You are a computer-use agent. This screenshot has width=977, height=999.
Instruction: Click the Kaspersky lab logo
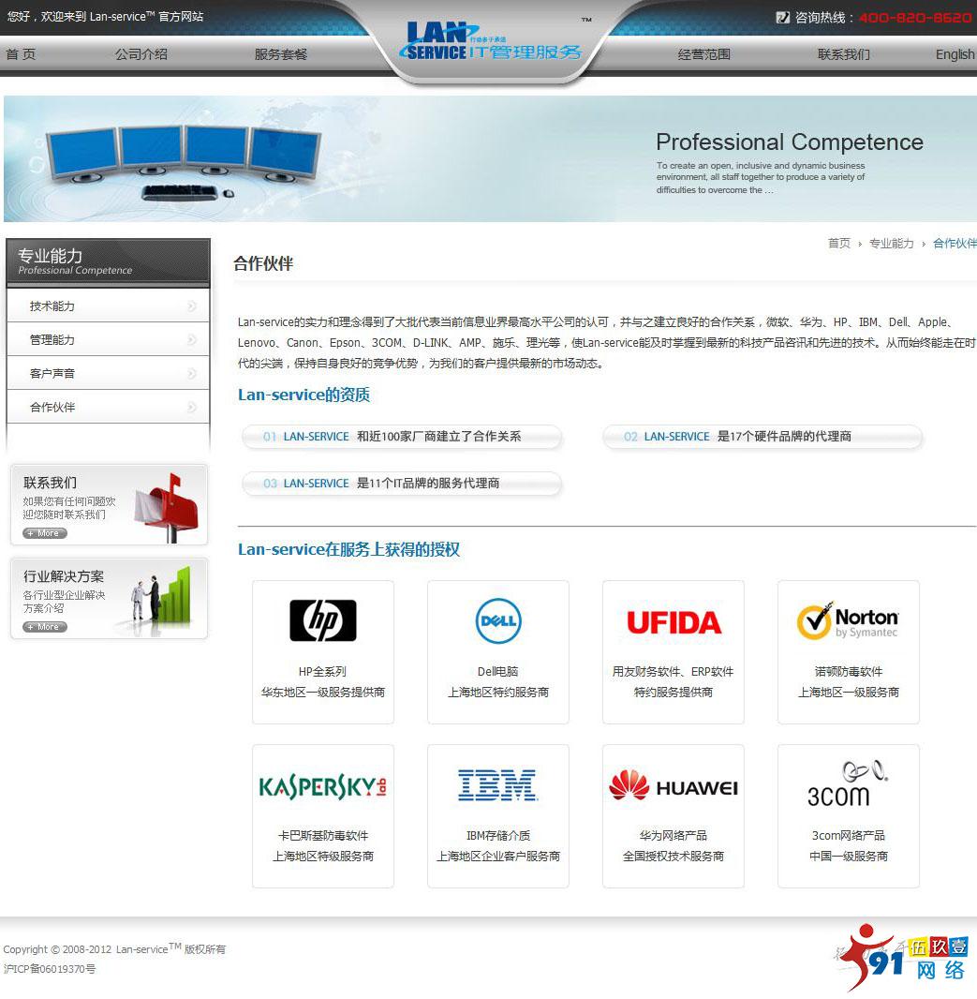tap(322, 786)
